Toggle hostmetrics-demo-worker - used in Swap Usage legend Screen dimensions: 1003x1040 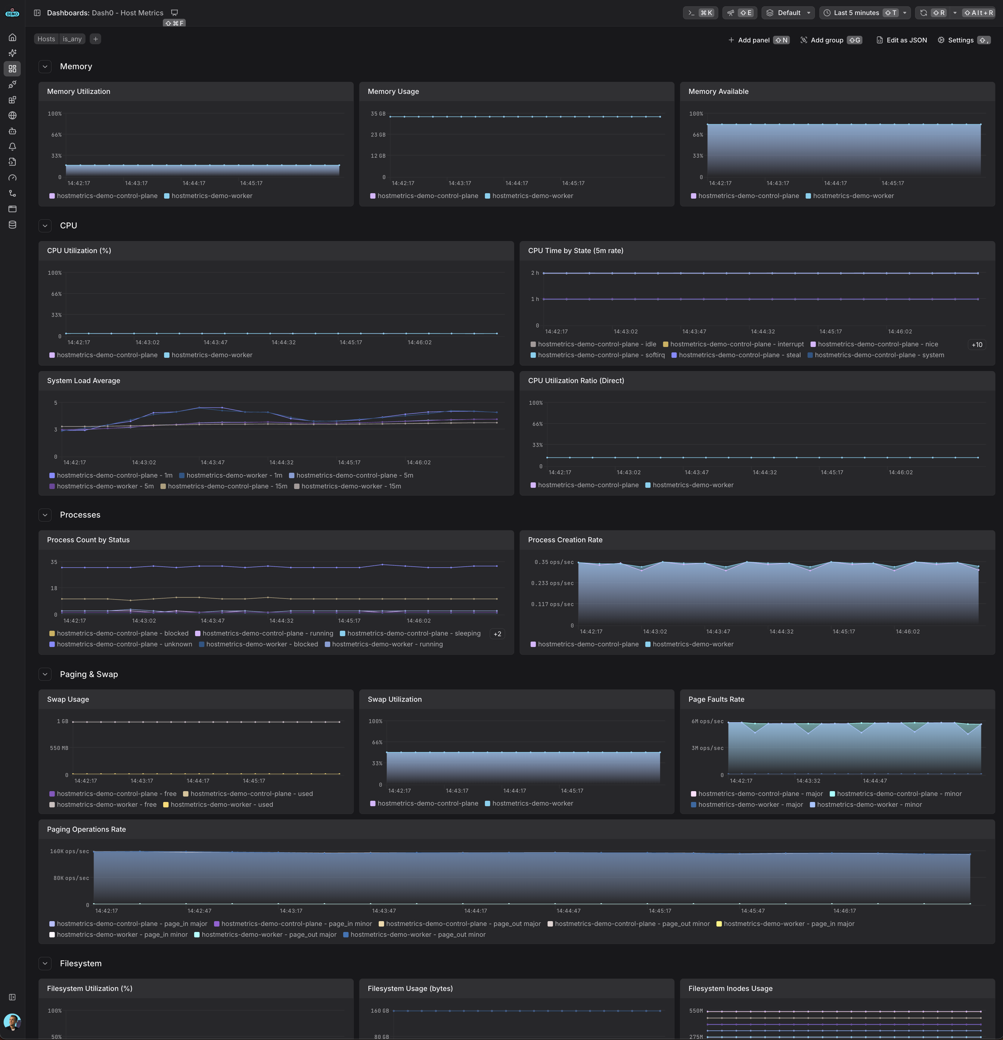pos(221,805)
